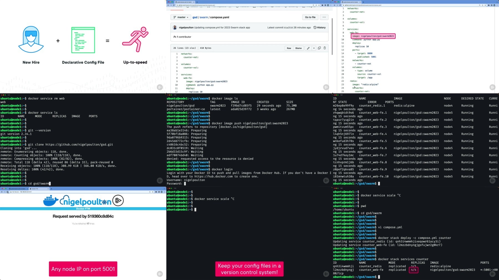Screen dimensions: 499x280
Task: Open the Go to file button
Action: click(x=310, y=17)
